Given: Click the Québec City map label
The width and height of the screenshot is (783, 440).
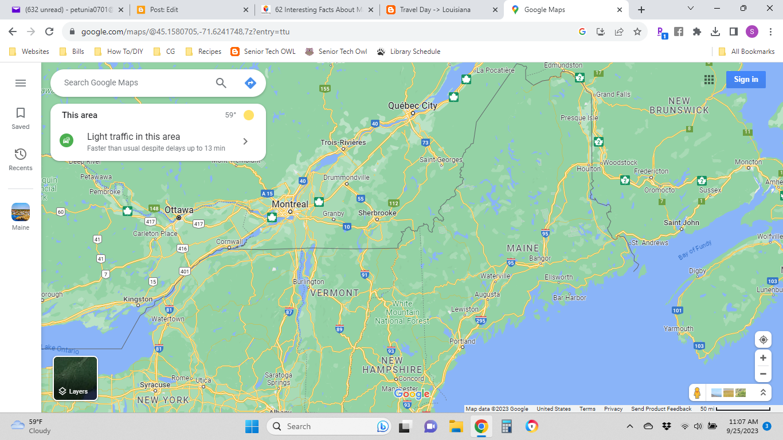Looking at the screenshot, I should [x=413, y=105].
